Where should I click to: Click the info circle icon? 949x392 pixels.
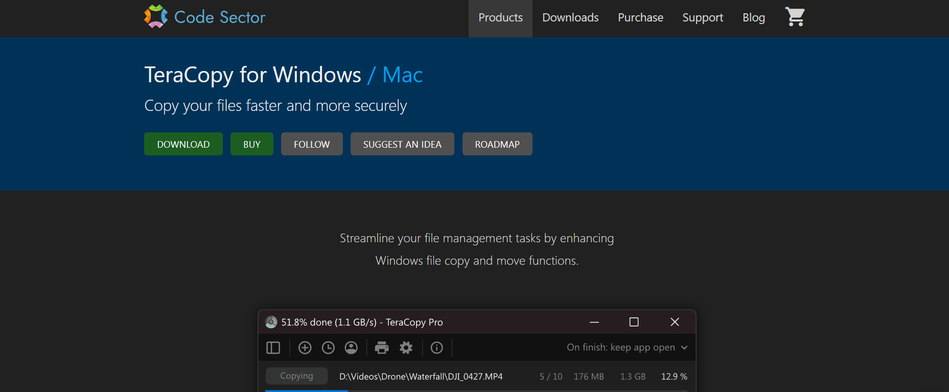click(437, 348)
